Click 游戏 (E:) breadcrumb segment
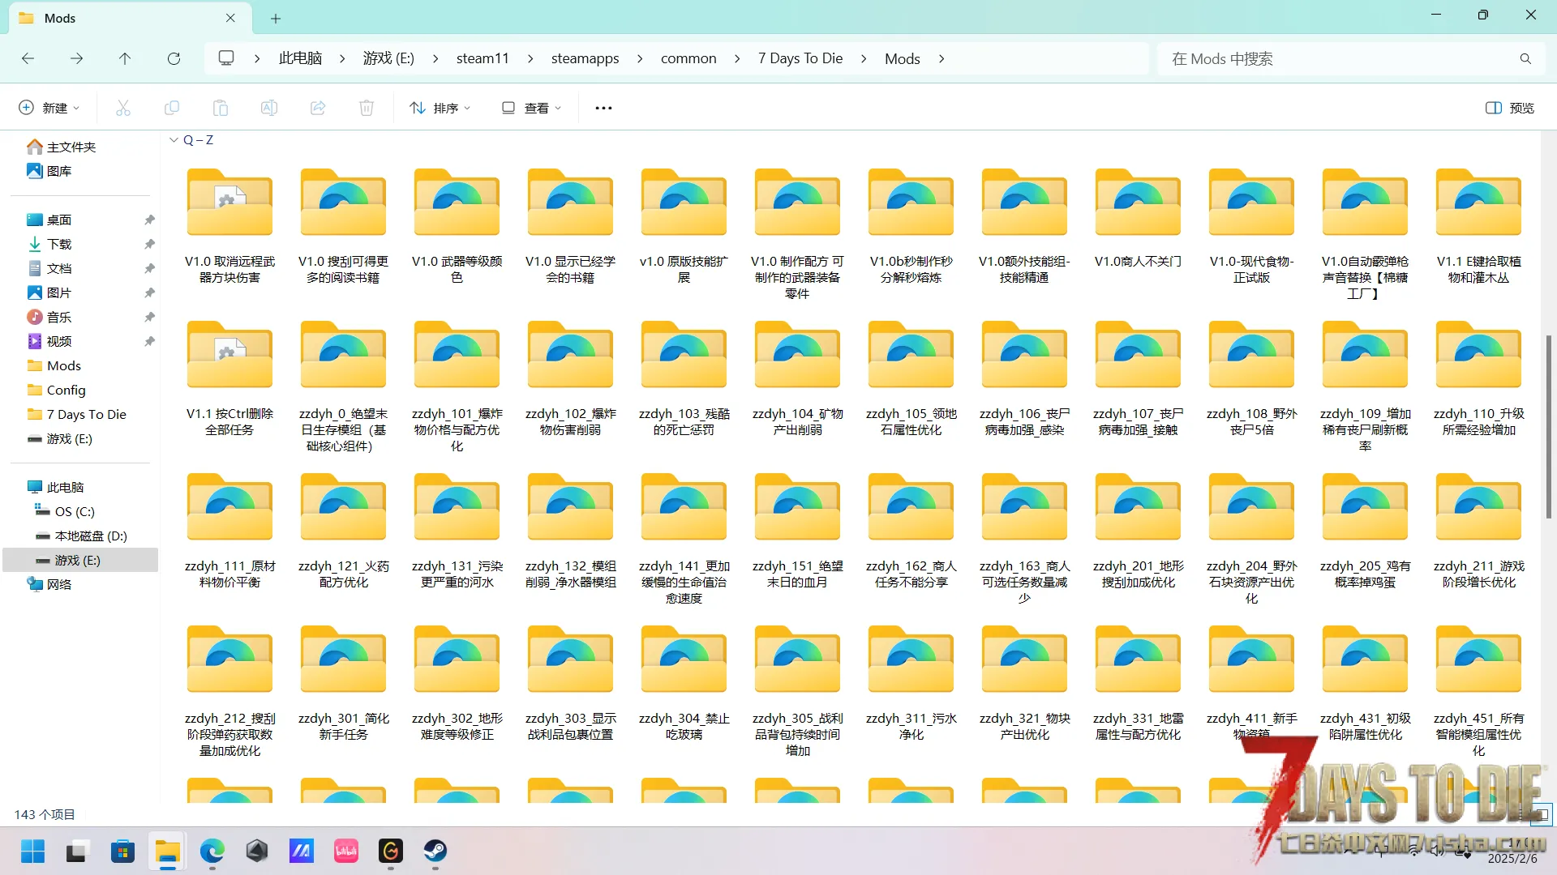Image resolution: width=1557 pixels, height=875 pixels. coord(388,58)
